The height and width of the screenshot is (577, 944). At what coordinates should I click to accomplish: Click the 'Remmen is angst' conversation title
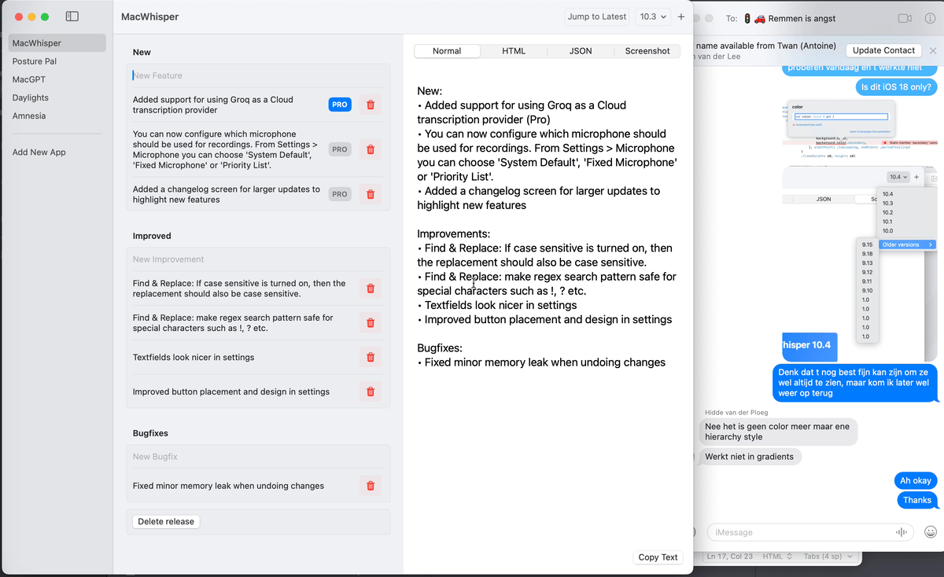tap(802, 18)
